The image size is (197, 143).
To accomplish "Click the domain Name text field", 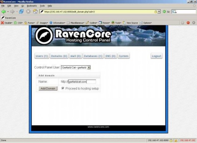I will [82, 82].
